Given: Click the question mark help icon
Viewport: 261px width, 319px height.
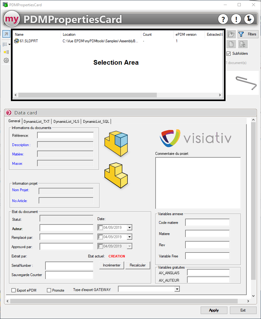Looking at the screenshot, I should tap(223, 19).
